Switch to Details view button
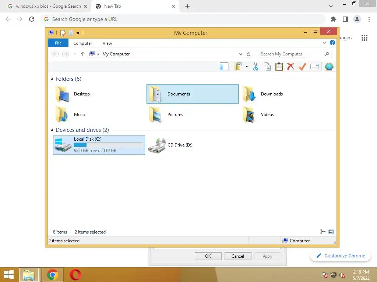 (x=323, y=231)
